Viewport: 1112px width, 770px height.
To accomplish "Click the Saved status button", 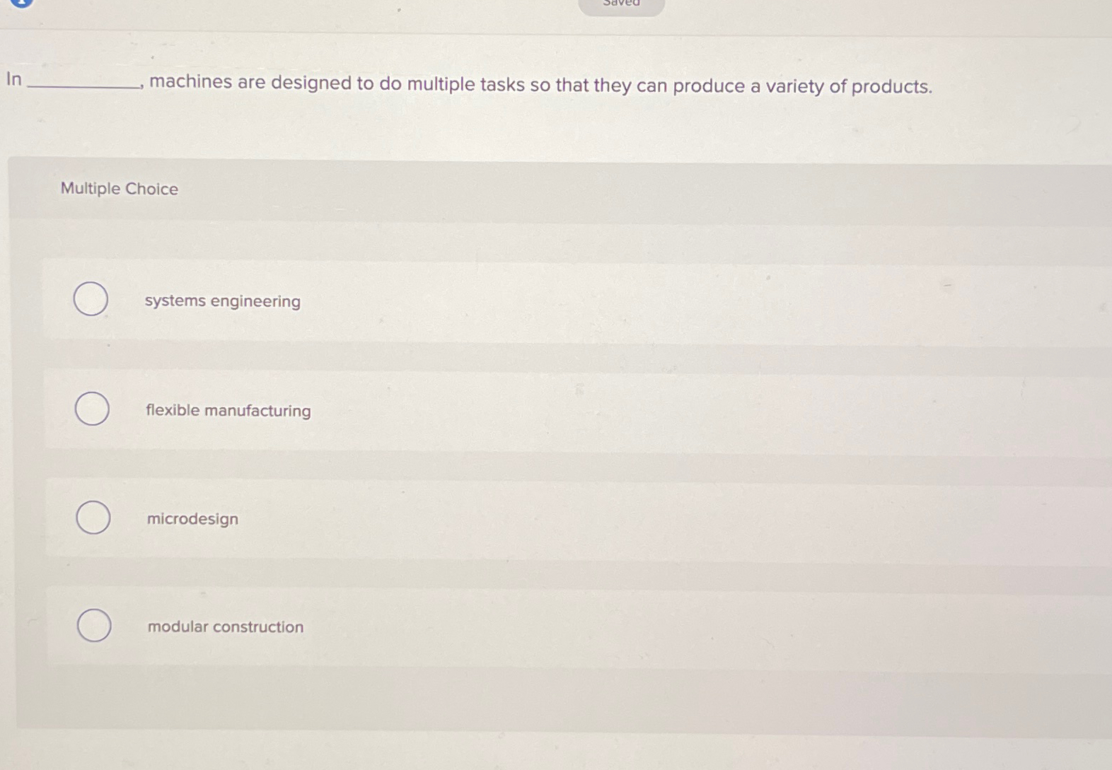I will pos(620,5).
